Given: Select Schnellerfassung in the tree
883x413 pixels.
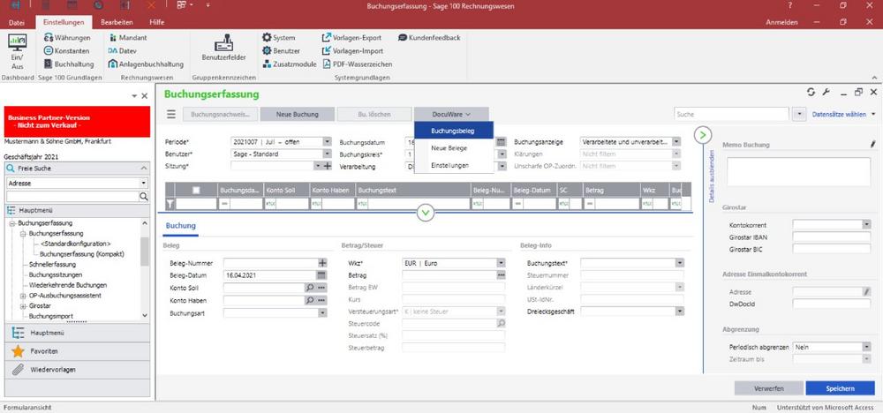Looking at the screenshot, I should [52, 265].
